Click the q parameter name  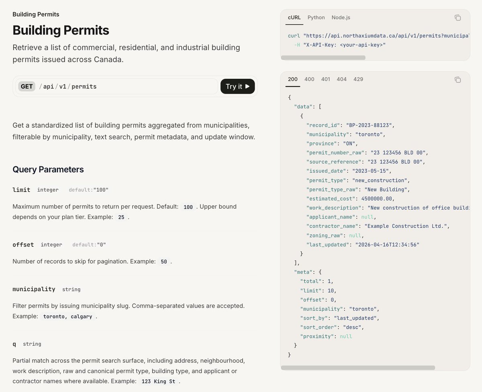coord(14,344)
